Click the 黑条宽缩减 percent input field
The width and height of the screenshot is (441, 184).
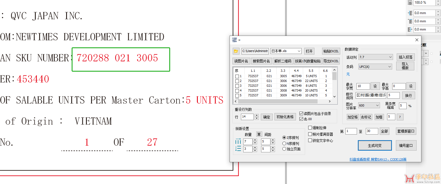pyautogui.click(x=403, y=106)
